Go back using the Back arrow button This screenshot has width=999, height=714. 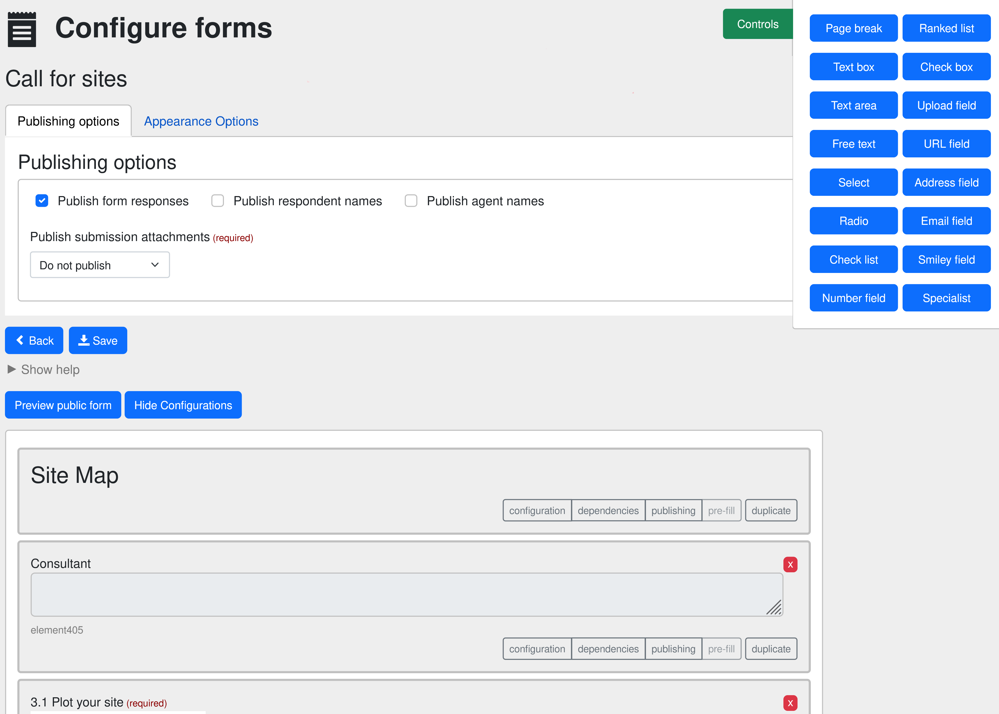pos(34,340)
